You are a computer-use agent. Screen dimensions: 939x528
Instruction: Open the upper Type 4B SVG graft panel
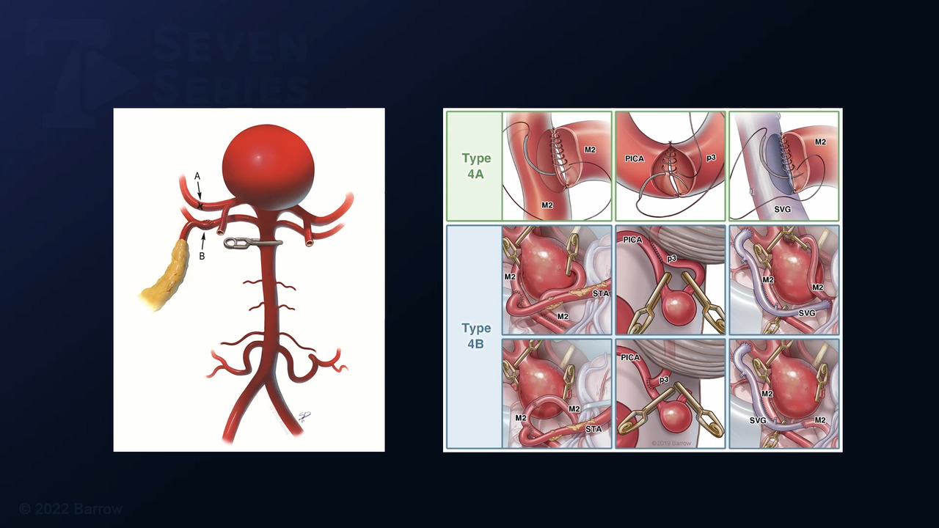[784, 280]
